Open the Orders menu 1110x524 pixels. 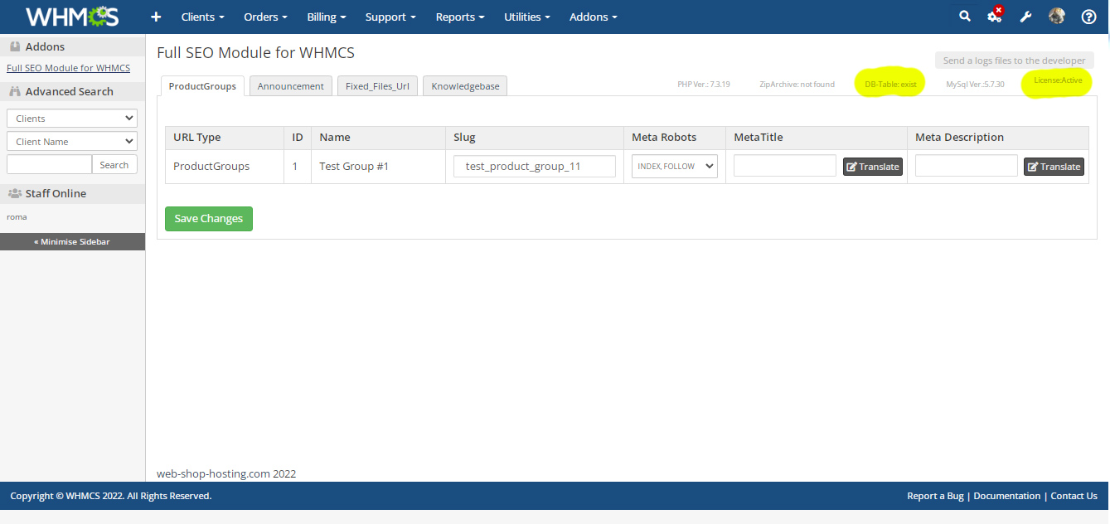[265, 17]
